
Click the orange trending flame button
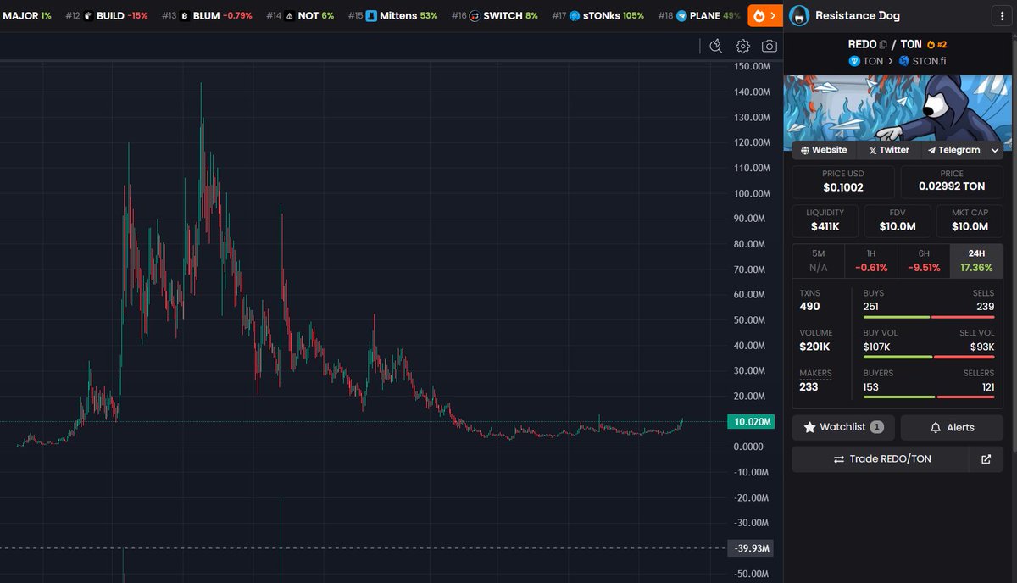(x=765, y=15)
